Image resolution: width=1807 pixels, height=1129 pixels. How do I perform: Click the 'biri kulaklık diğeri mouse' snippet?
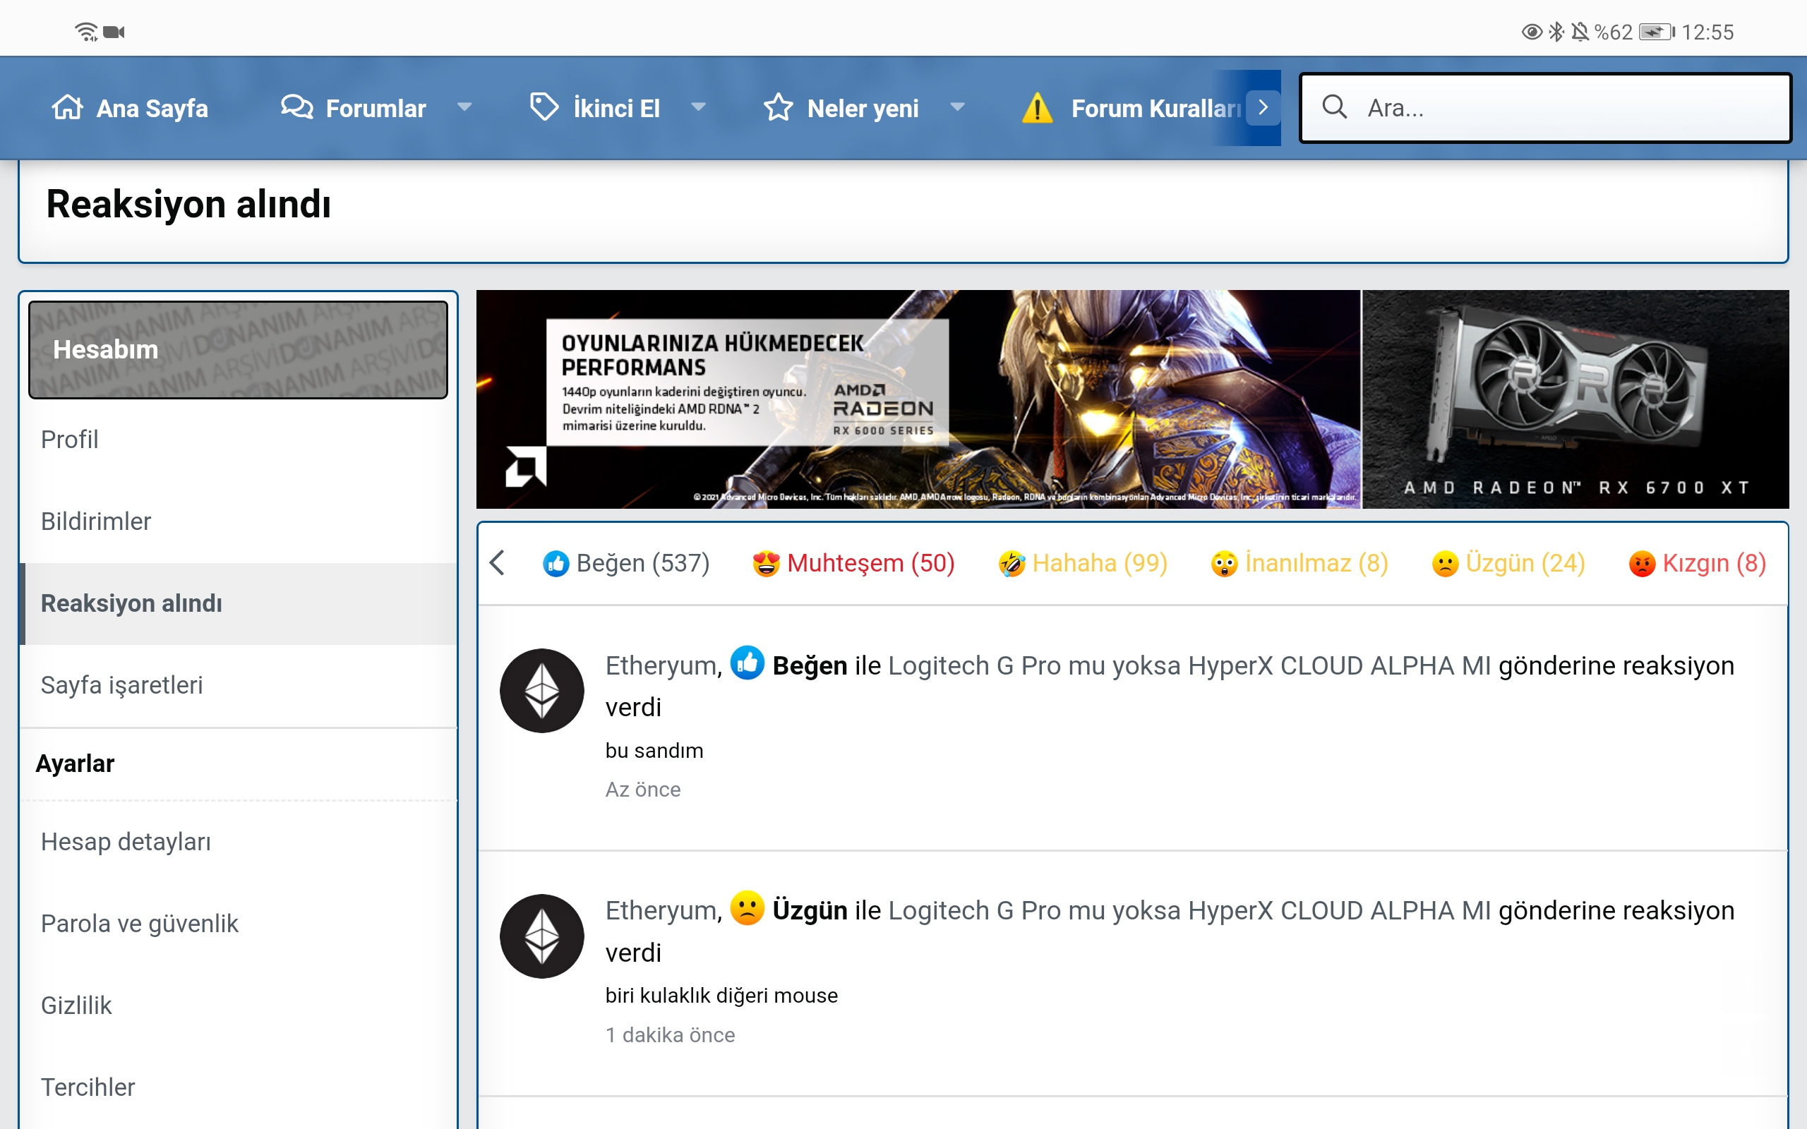point(721,996)
